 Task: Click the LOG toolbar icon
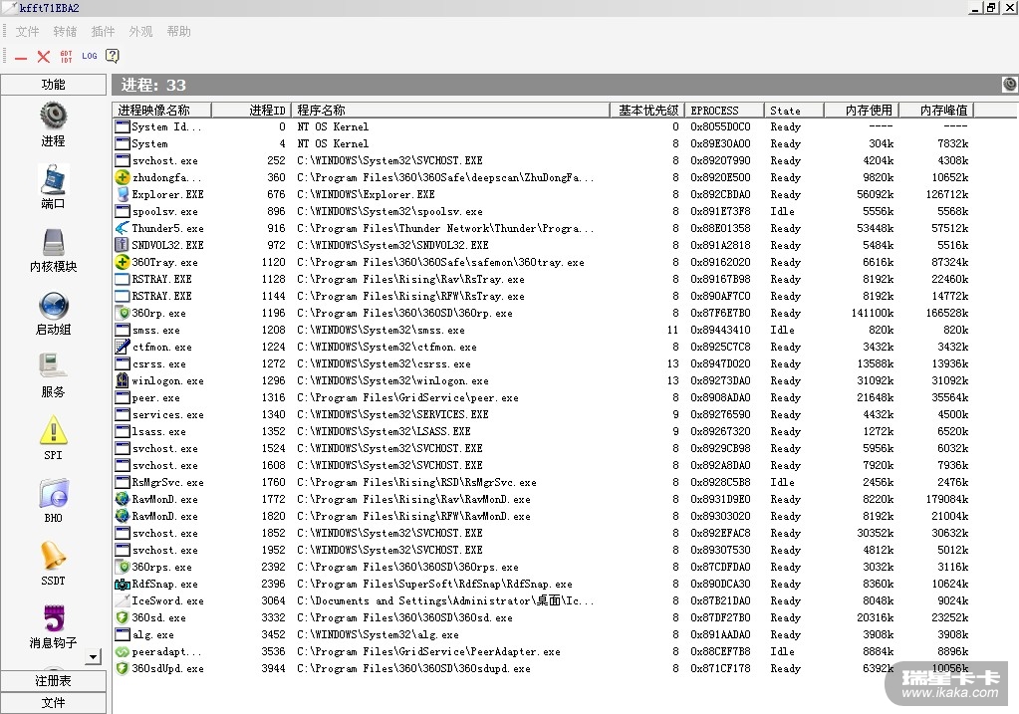coord(90,56)
